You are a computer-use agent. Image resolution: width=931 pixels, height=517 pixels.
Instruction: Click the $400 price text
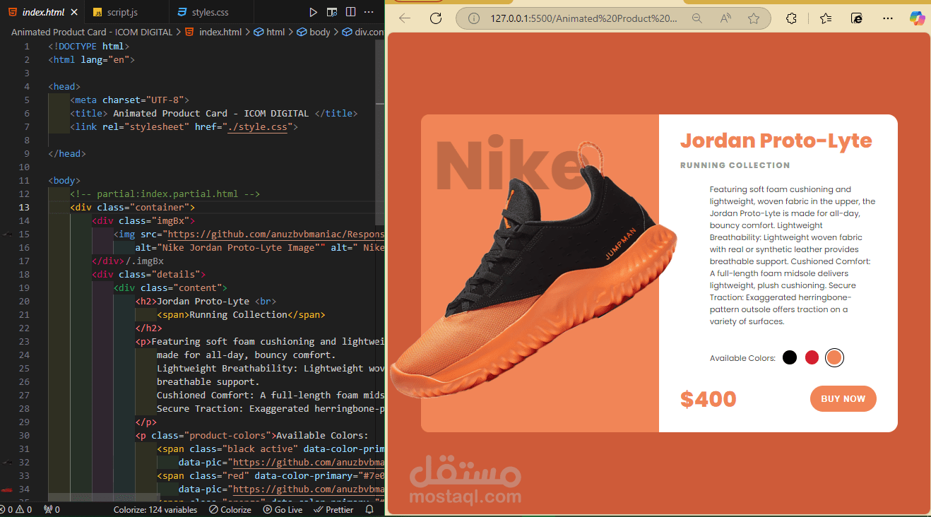point(708,399)
